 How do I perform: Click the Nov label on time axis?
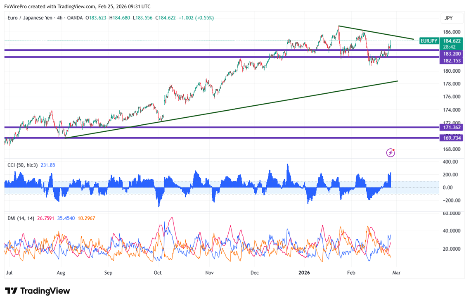click(x=209, y=273)
